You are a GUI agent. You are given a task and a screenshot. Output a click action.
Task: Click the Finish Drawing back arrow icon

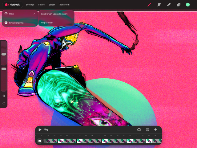click(6, 23)
